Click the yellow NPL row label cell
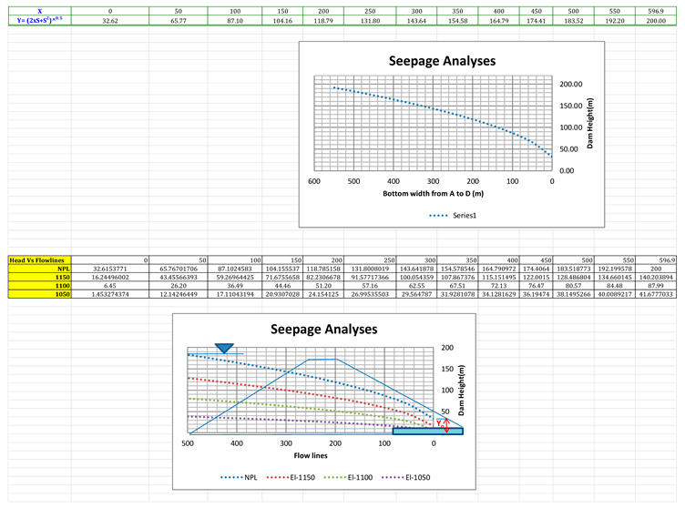Viewport: 685px width, 508px height. [x=40, y=269]
